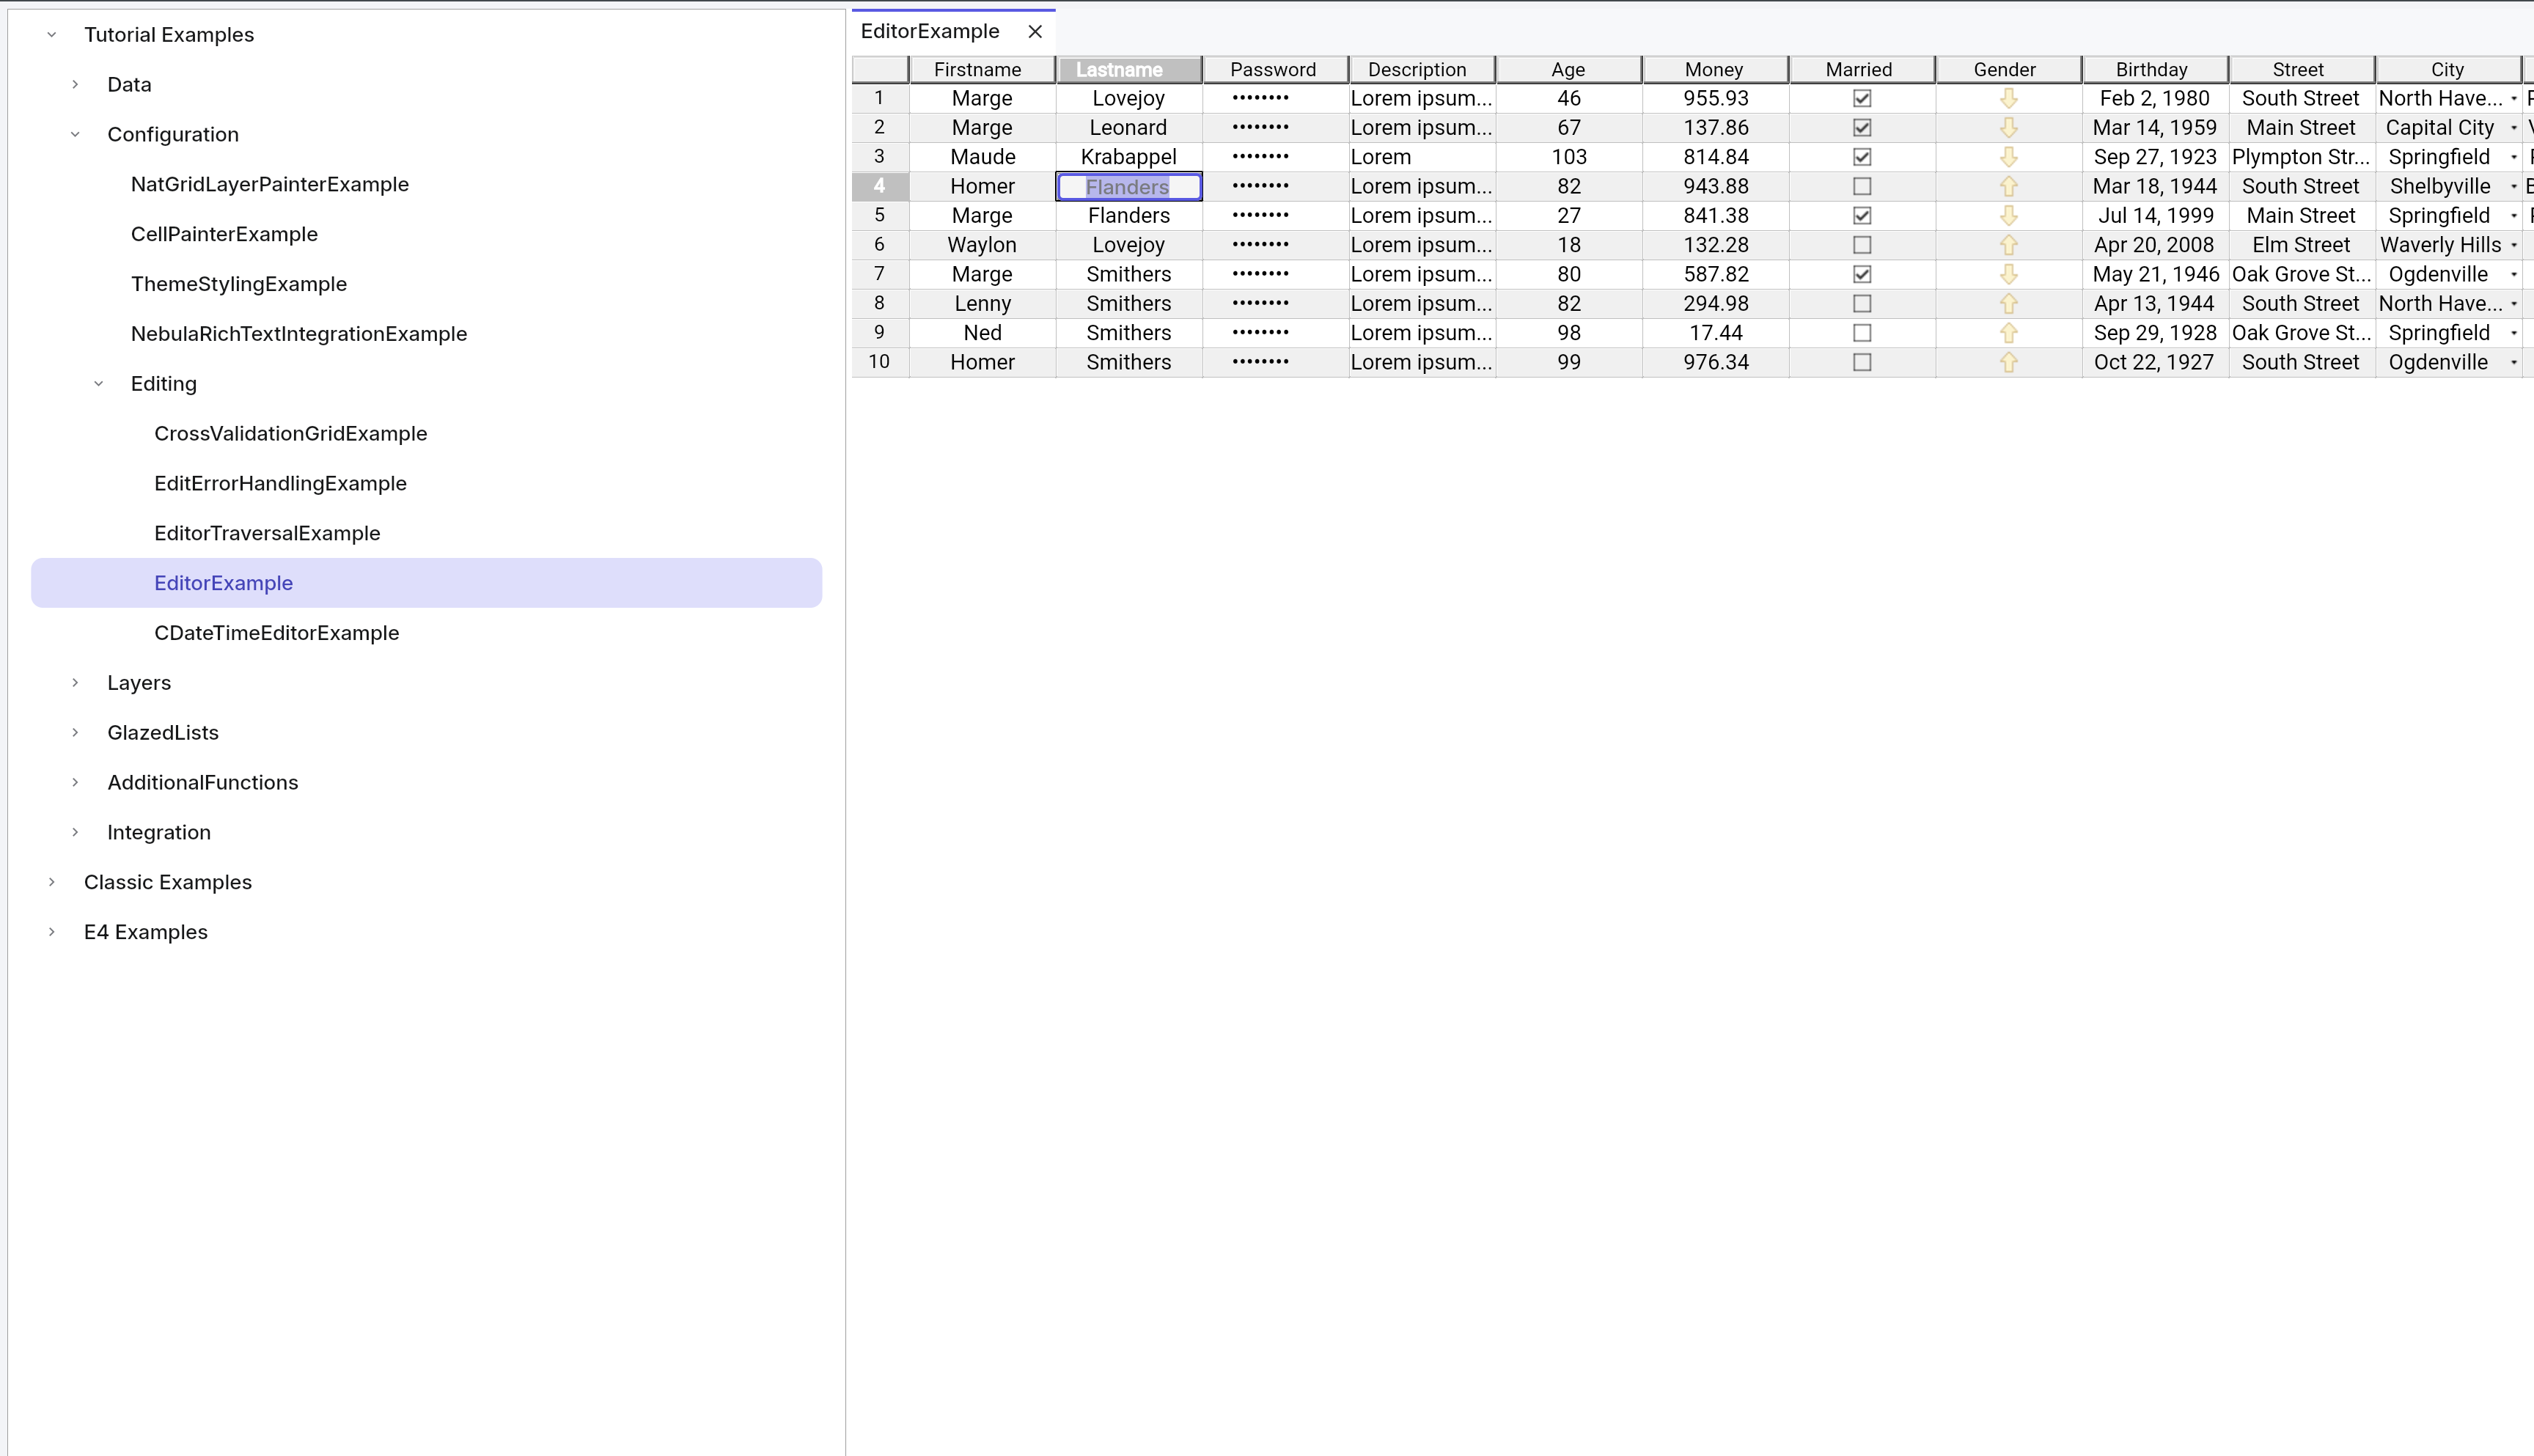This screenshot has width=2534, height=1456.
Task: Click the gender up-arrow icon in row 8
Action: (2008, 303)
